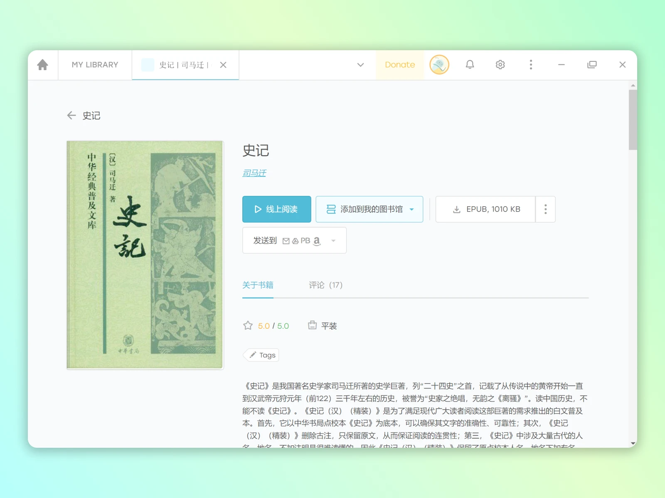
Task: Open the MY LIBRARY tab
Action: click(95, 65)
